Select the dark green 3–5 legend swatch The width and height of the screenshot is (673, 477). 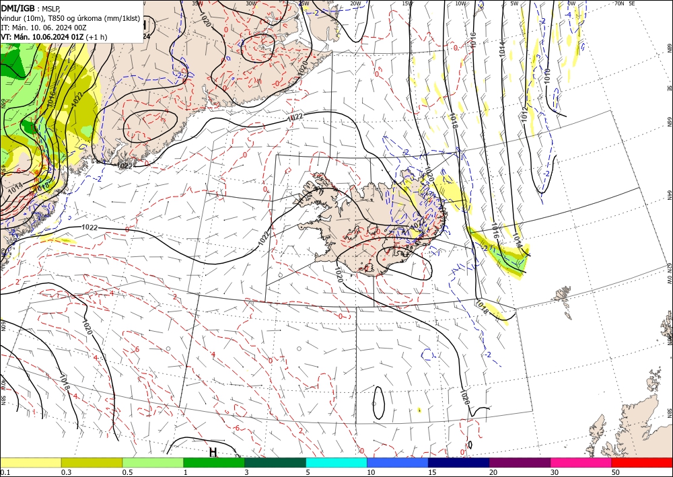[275, 462]
